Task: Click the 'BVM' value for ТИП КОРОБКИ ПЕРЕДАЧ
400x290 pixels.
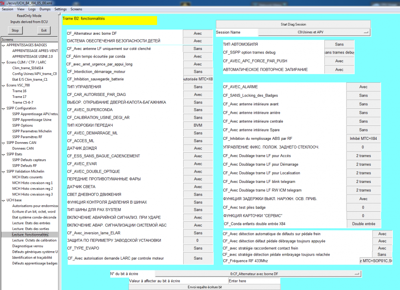Action: tap(198, 125)
